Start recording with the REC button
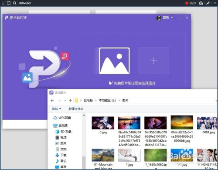This screenshot has height=170, width=218. coord(191,3)
